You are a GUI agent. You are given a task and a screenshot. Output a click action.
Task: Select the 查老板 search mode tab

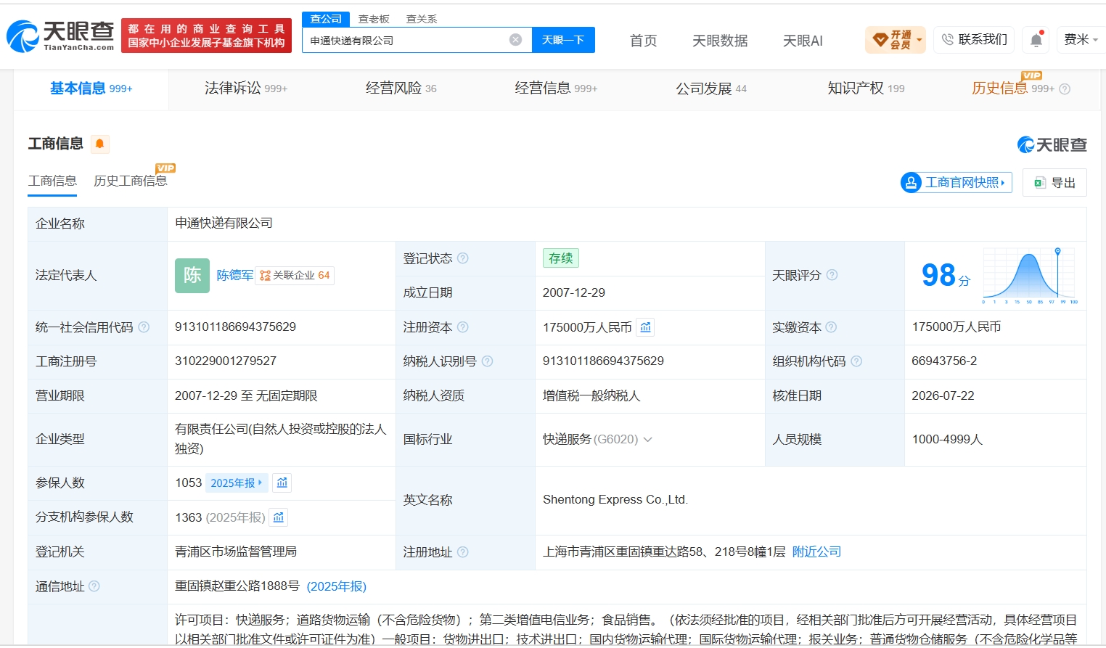click(x=374, y=19)
